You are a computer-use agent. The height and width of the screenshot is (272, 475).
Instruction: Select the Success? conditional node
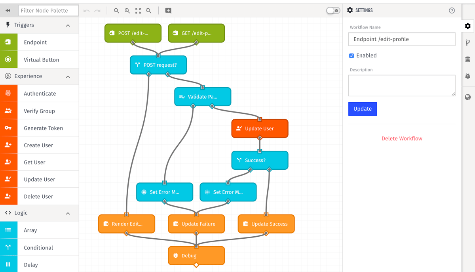coord(260,160)
